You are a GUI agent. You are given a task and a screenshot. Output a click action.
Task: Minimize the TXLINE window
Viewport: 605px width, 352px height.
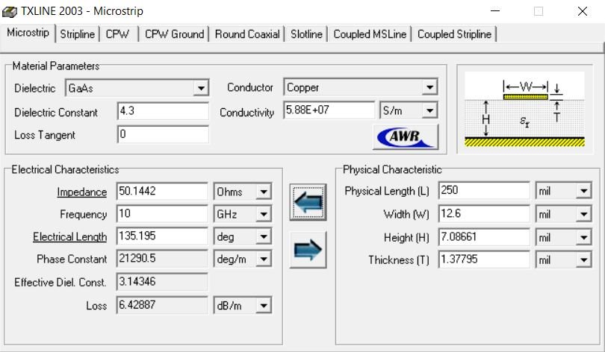click(x=495, y=11)
